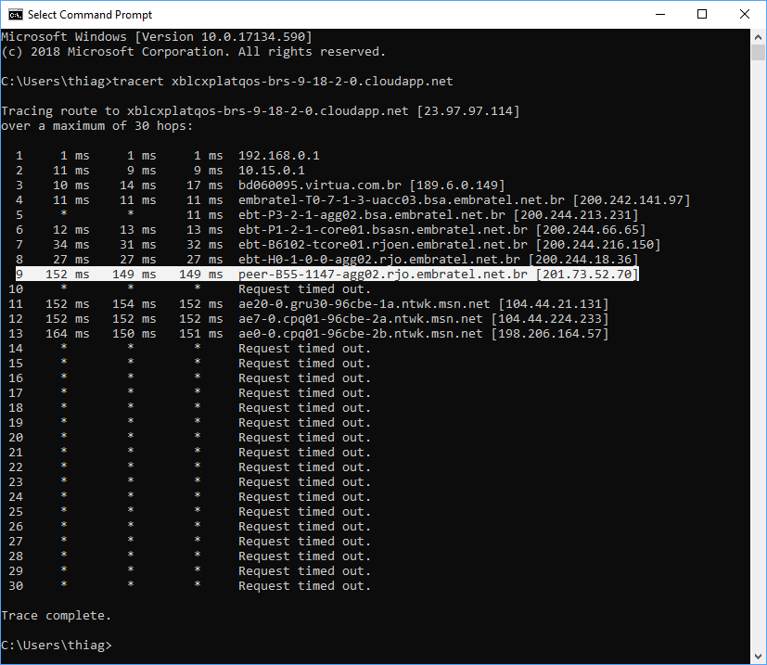Click the 'Trace complete.' message

[57, 616]
